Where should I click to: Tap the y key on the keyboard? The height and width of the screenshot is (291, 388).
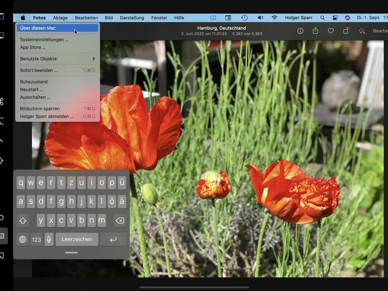click(x=41, y=221)
